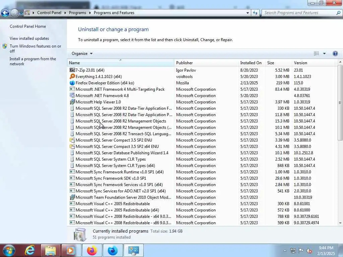Select the Programs and Features breadcrumb
The image size is (343, 257).
click(114, 13)
